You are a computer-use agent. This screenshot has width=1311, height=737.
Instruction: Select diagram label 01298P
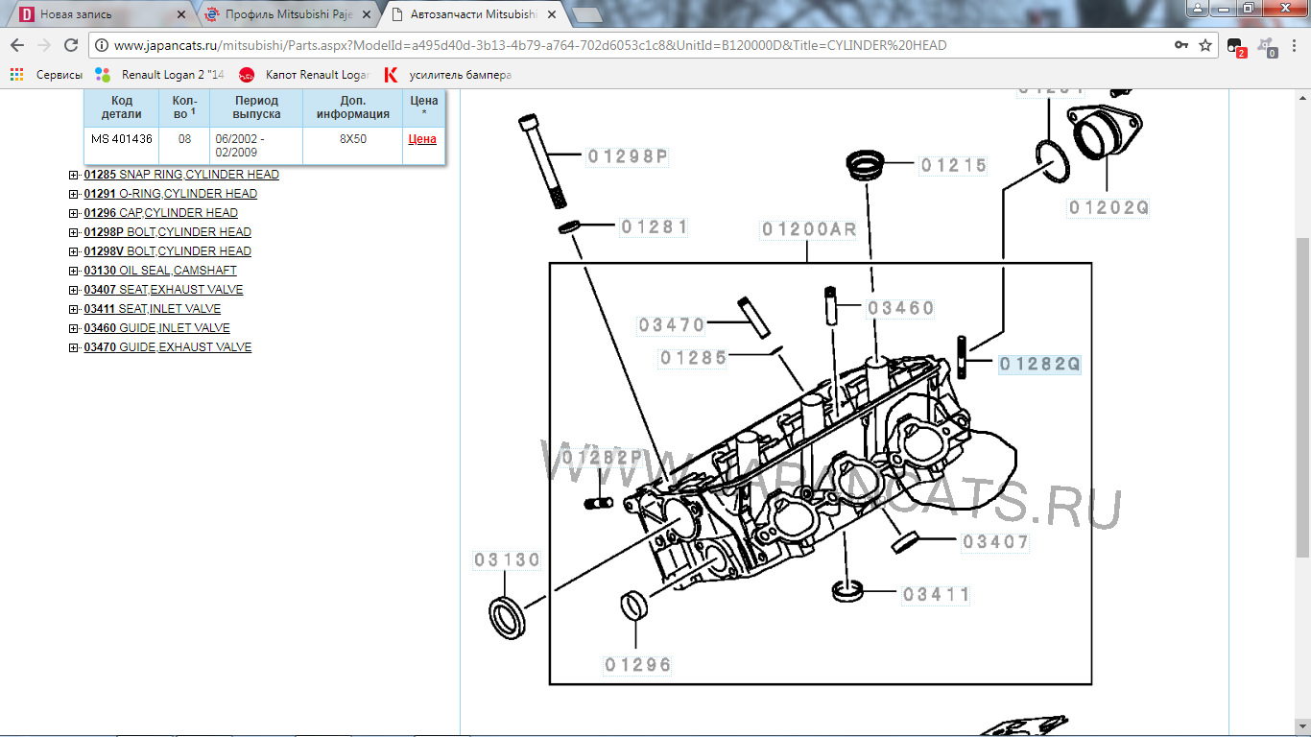pos(628,156)
